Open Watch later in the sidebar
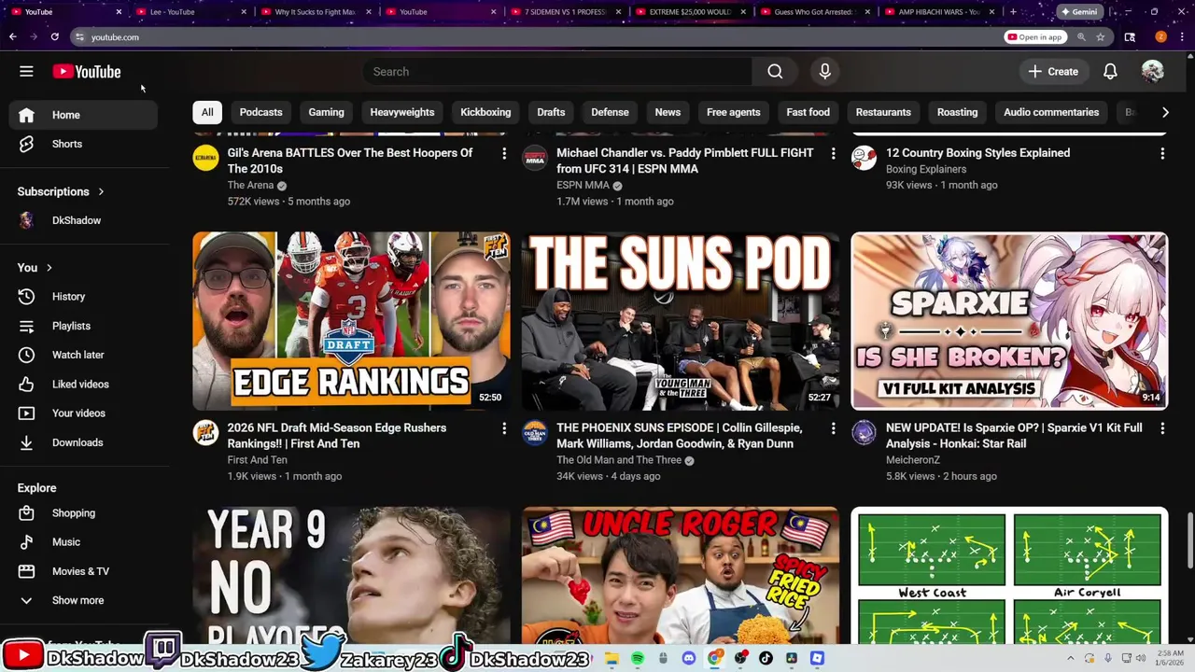Viewport: 1195px width, 672px height. (x=84, y=355)
